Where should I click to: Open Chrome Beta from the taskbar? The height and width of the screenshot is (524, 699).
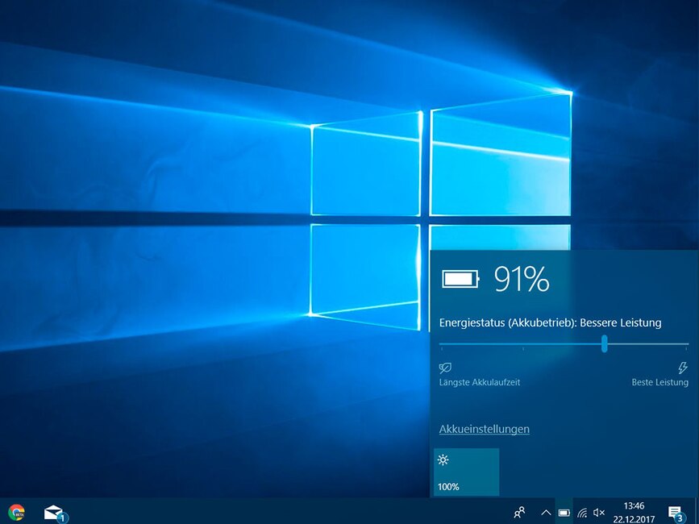pos(16,512)
